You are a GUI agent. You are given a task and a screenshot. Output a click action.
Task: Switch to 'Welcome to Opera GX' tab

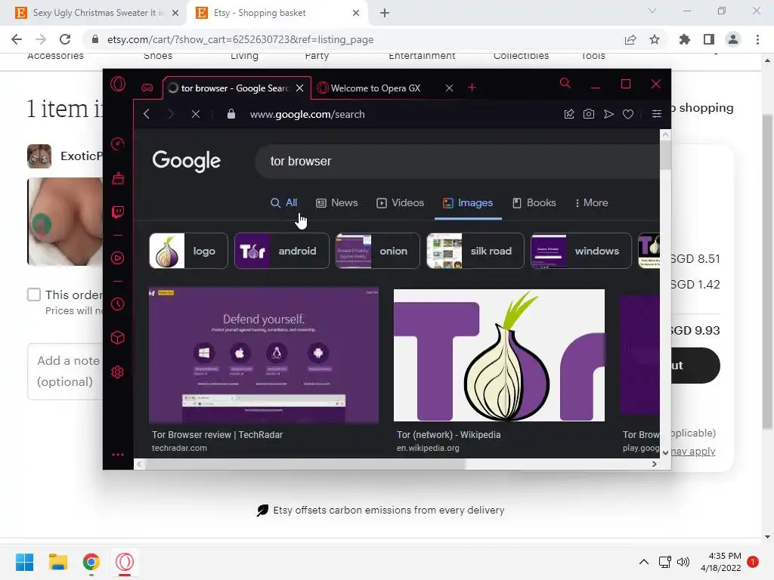click(x=376, y=88)
